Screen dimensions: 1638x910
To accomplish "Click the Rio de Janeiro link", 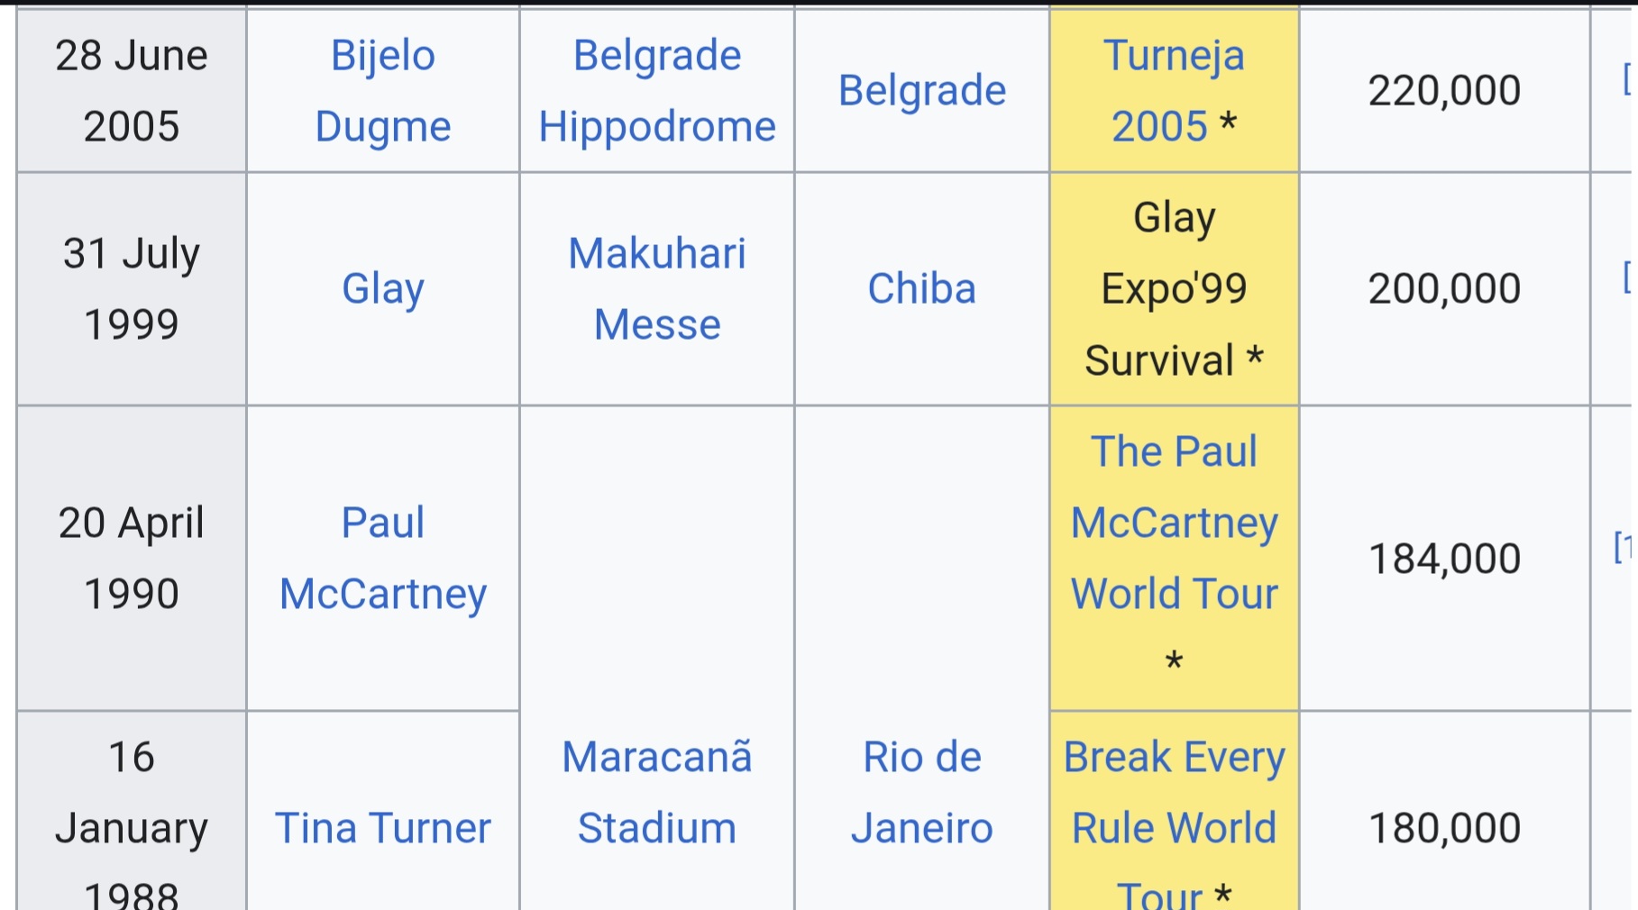I will point(922,791).
